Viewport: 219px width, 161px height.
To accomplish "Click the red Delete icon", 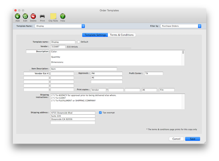I will (x=33, y=16).
